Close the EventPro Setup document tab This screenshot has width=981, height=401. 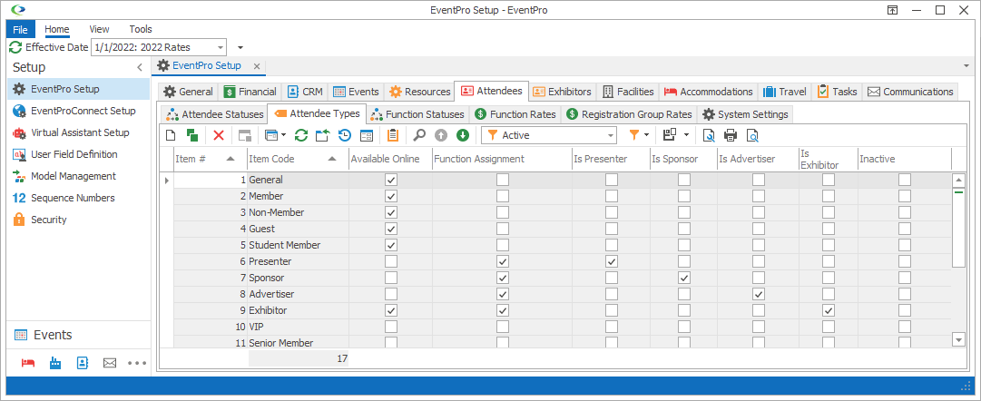pos(256,65)
